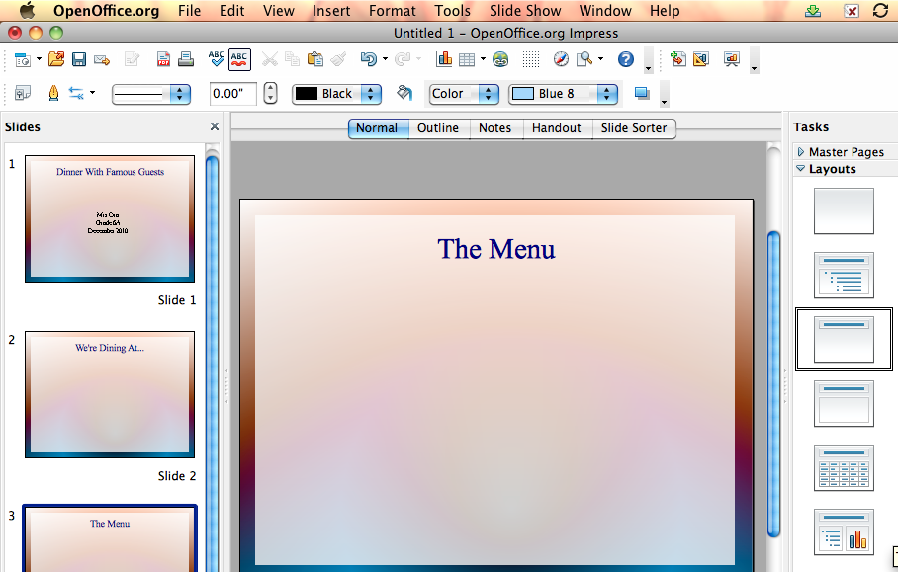The width and height of the screenshot is (898, 572).
Task: Open OpenOffice.org Help question mark icon
Action: coord(626,59)
